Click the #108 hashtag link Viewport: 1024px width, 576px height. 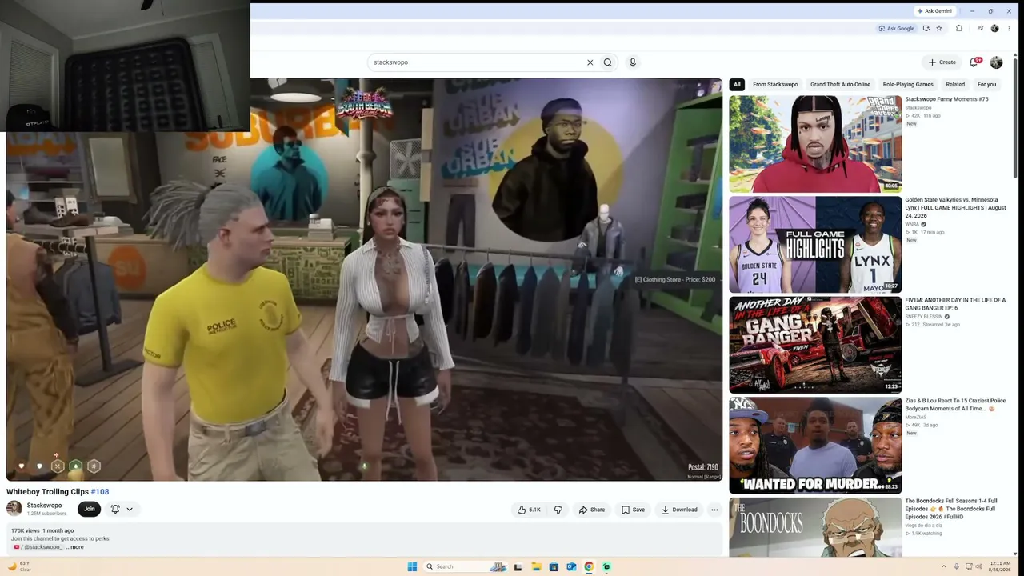point(100,492)
